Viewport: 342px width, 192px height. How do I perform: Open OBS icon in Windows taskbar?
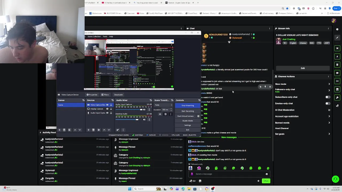click(x=213, y=189)
